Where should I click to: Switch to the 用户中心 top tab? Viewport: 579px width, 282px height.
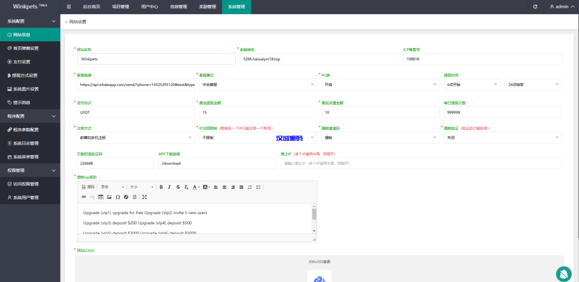coord(149,7)
